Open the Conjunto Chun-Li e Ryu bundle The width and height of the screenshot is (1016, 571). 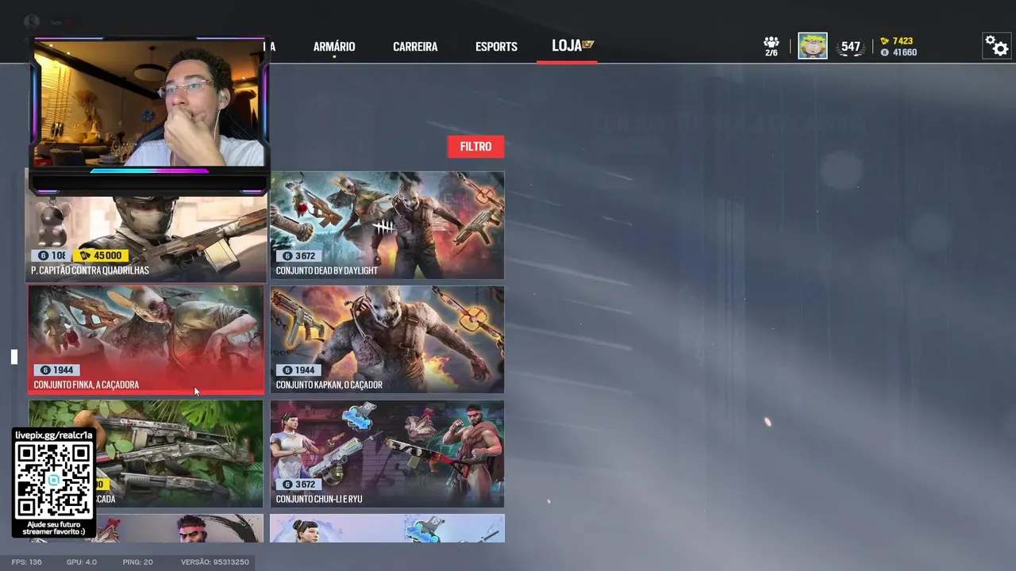387,454
